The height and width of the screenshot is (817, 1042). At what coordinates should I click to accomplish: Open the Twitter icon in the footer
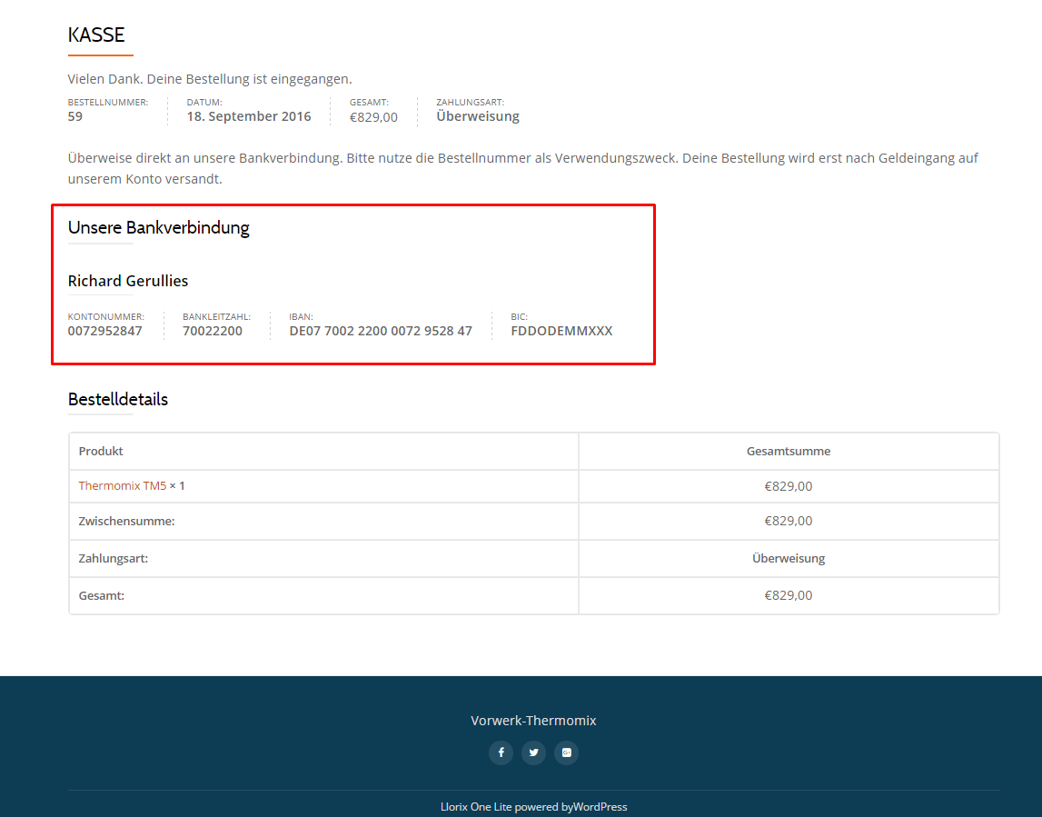[x=533, y=752]
